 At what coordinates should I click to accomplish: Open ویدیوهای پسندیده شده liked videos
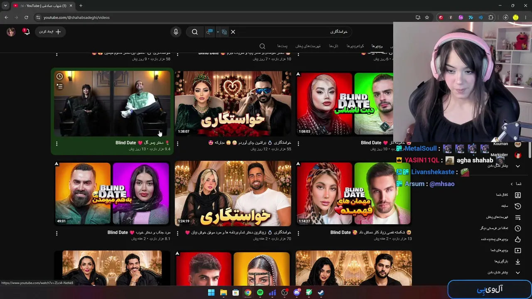point(501,239)
